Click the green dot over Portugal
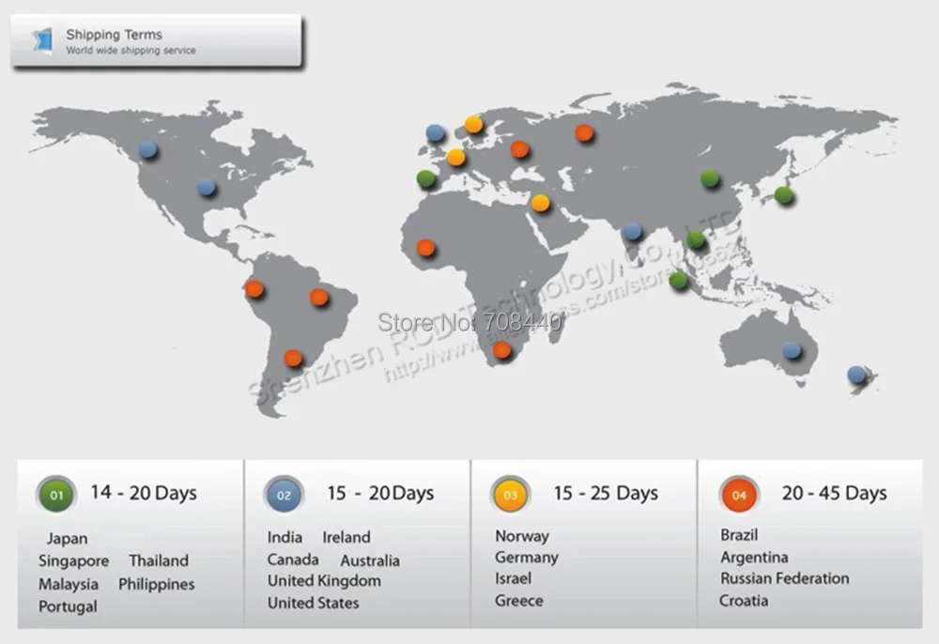This screenshot has width=939, height=644. tap(425, 178)
